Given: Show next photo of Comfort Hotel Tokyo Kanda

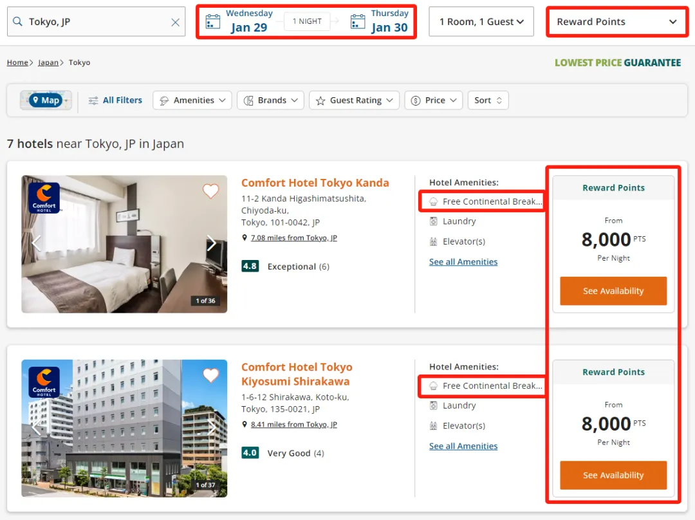Looking at the screenshot, I should (x=211, y=243).
